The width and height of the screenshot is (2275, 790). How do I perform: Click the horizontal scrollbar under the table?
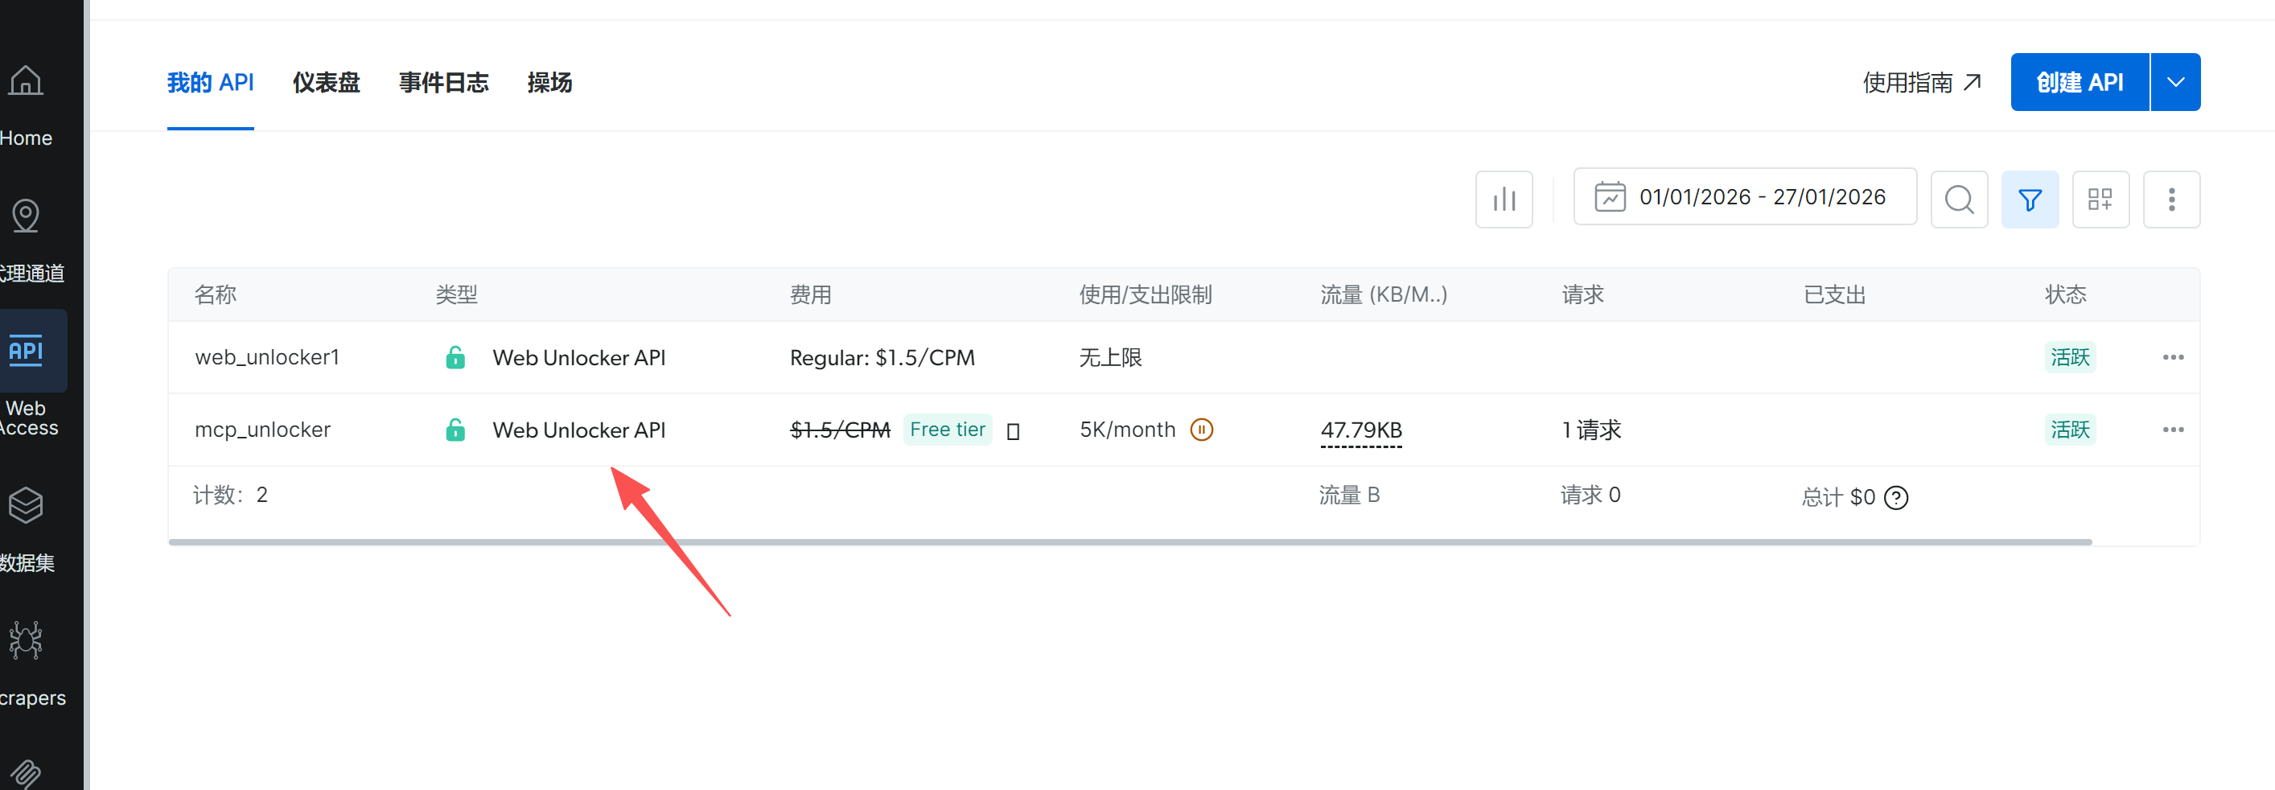click(1129, 541)
